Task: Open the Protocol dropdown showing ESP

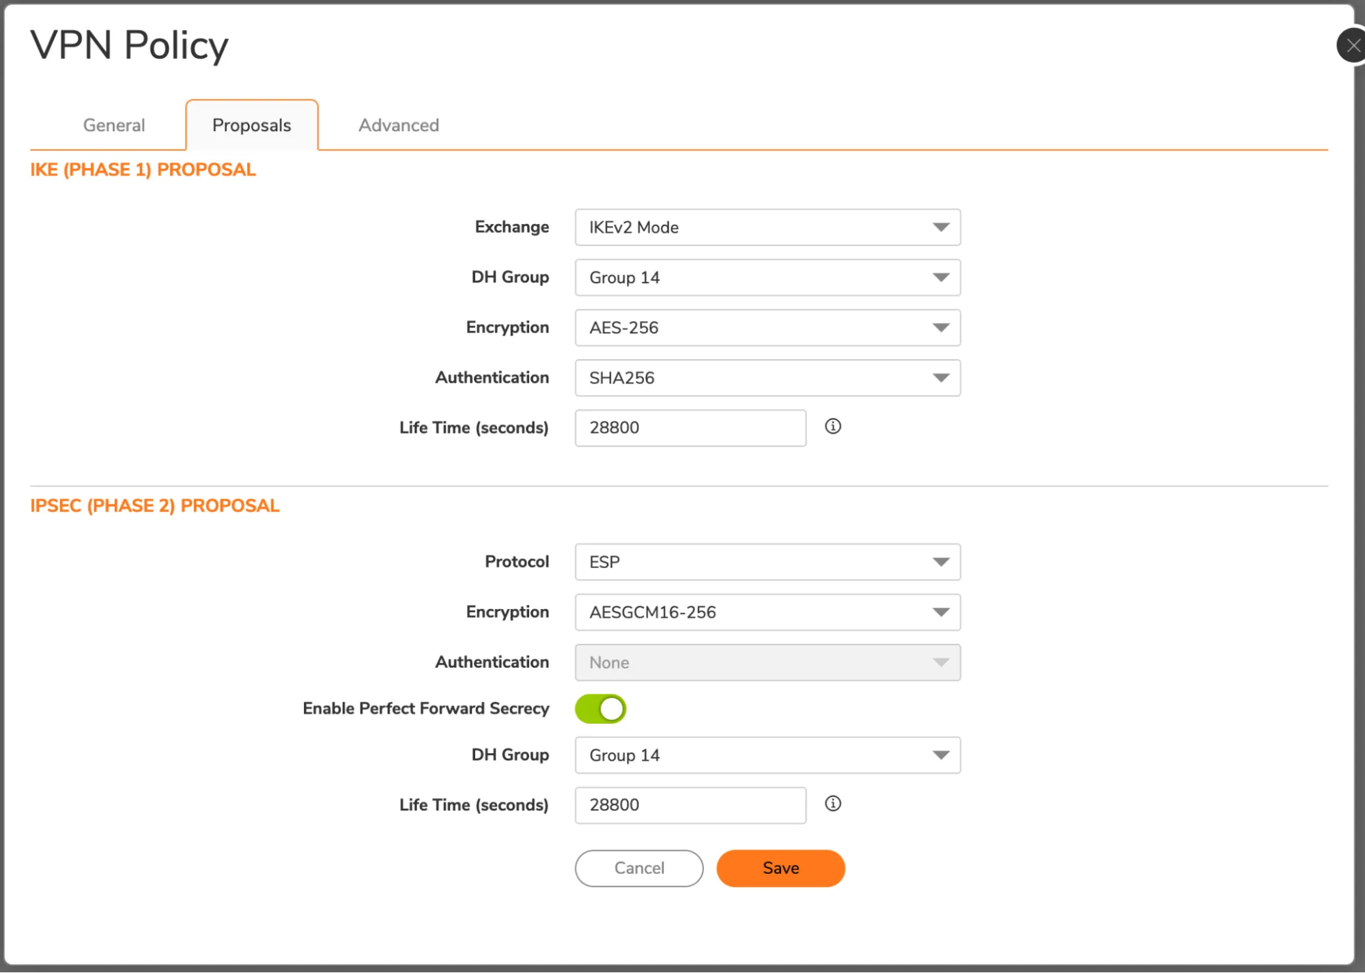Action: (x=768, y=562)
